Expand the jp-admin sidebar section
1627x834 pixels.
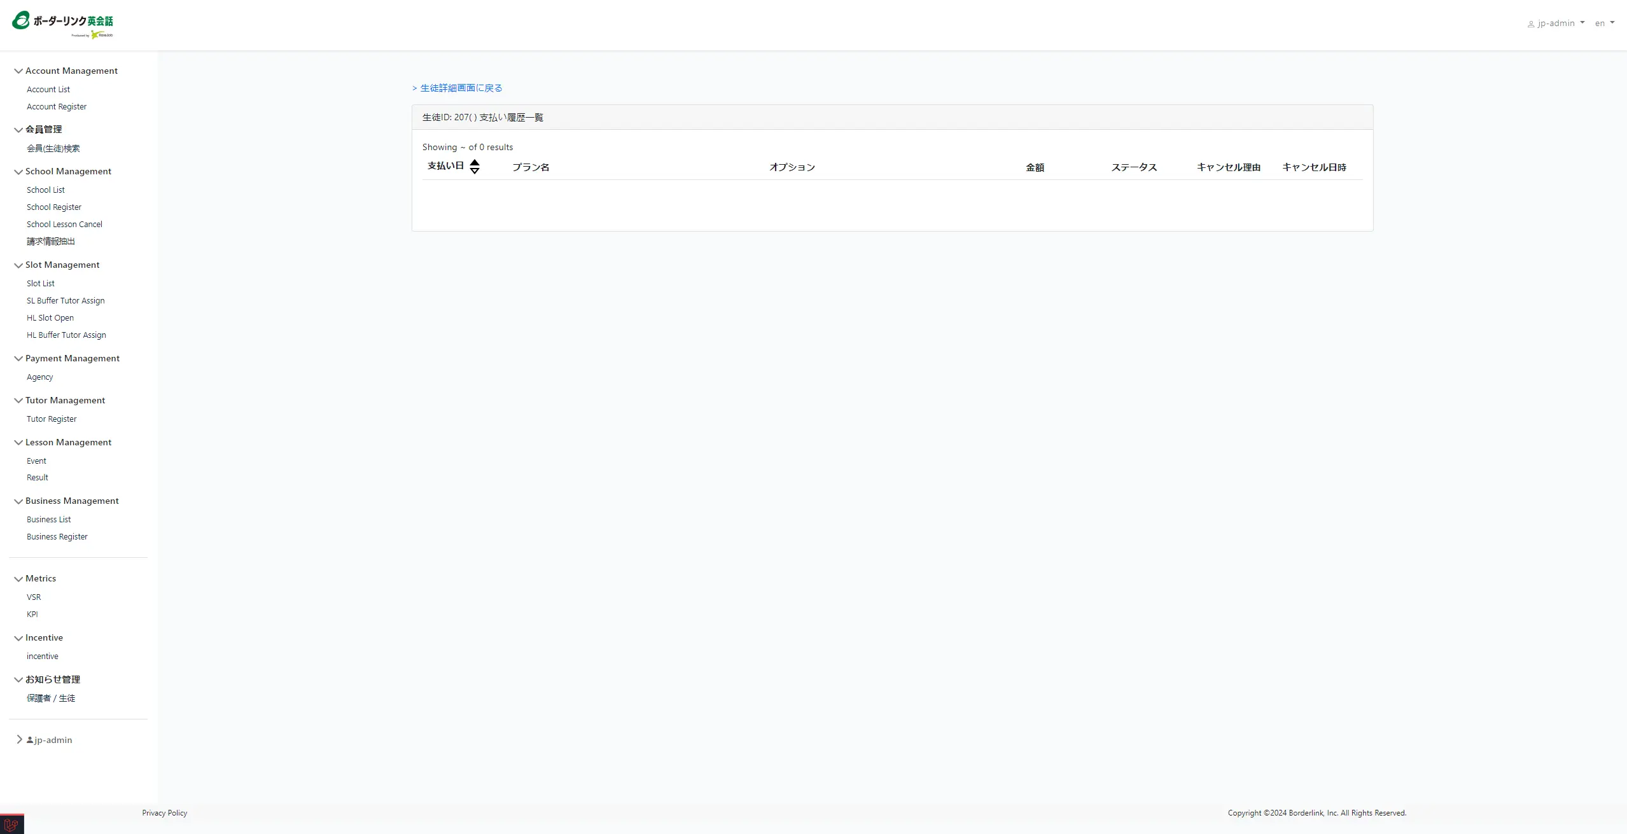coord(19,739)
